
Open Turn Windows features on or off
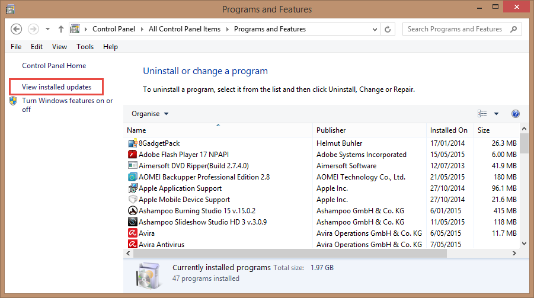pos(68,105)
